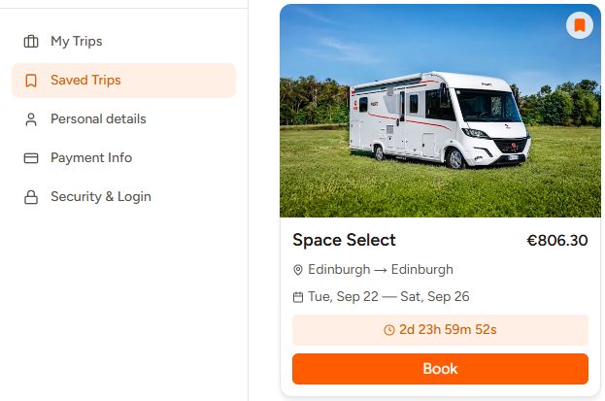
Task: Click the 2d 23h countdown banner
Action: click(440, 330)
